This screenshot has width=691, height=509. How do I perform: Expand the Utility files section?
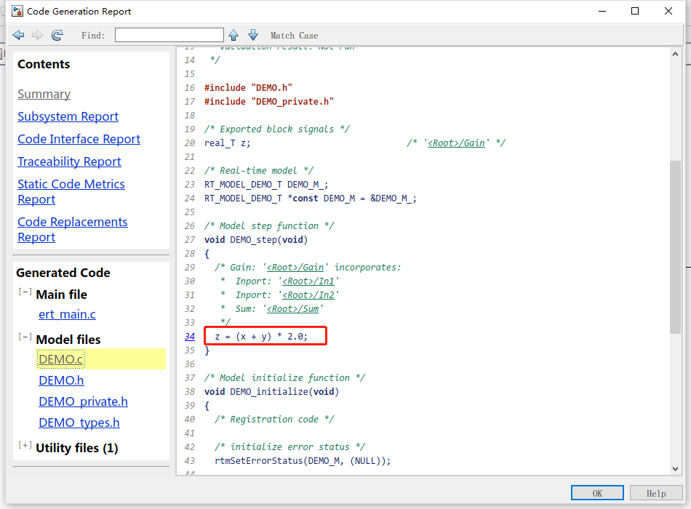click(x=25, y=446)
